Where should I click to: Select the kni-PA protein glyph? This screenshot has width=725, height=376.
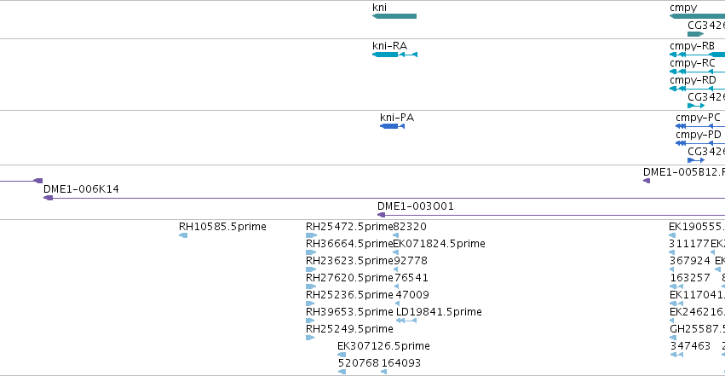pyautogui.click(x=392, y=126)
